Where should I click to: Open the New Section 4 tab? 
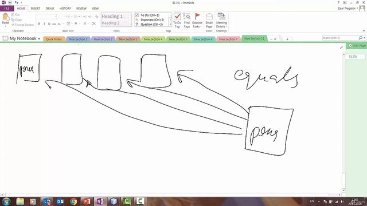click(153, 39)
